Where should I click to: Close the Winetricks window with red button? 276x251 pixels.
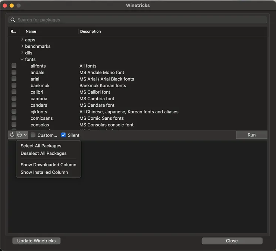(5, 6)
